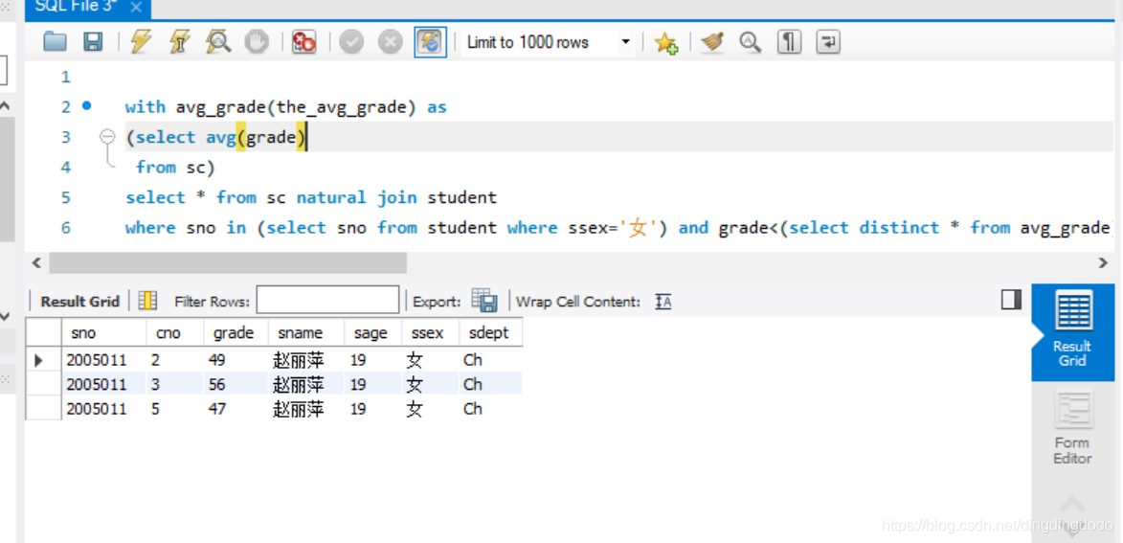Open a SQL script file folder icon
Screen dimensions: 1123x543
click(55, 42)
